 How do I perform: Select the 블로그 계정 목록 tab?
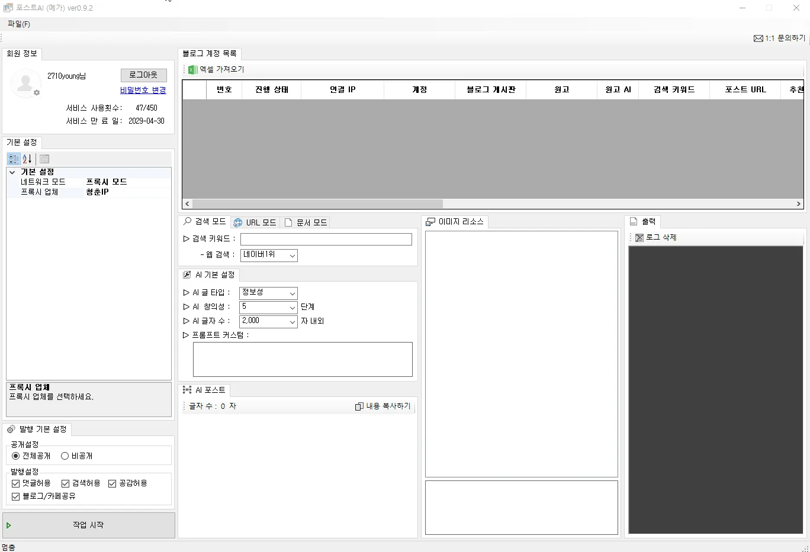tap(210, 54)
